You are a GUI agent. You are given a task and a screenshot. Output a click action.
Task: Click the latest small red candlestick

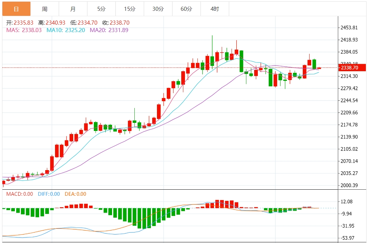coord(319,68)
